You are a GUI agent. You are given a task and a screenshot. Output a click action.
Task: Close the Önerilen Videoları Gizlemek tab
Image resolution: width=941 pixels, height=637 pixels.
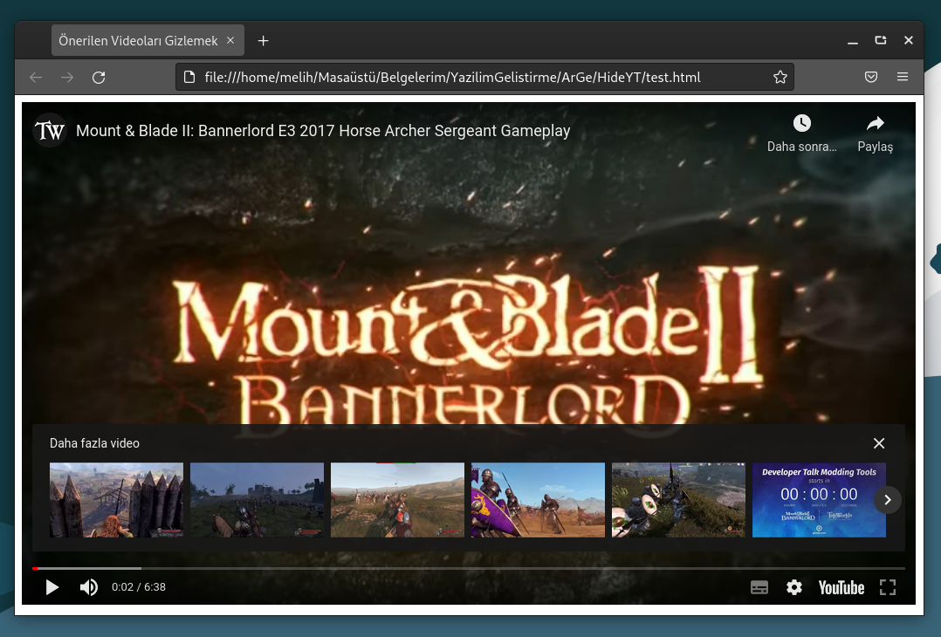[230, 40]
